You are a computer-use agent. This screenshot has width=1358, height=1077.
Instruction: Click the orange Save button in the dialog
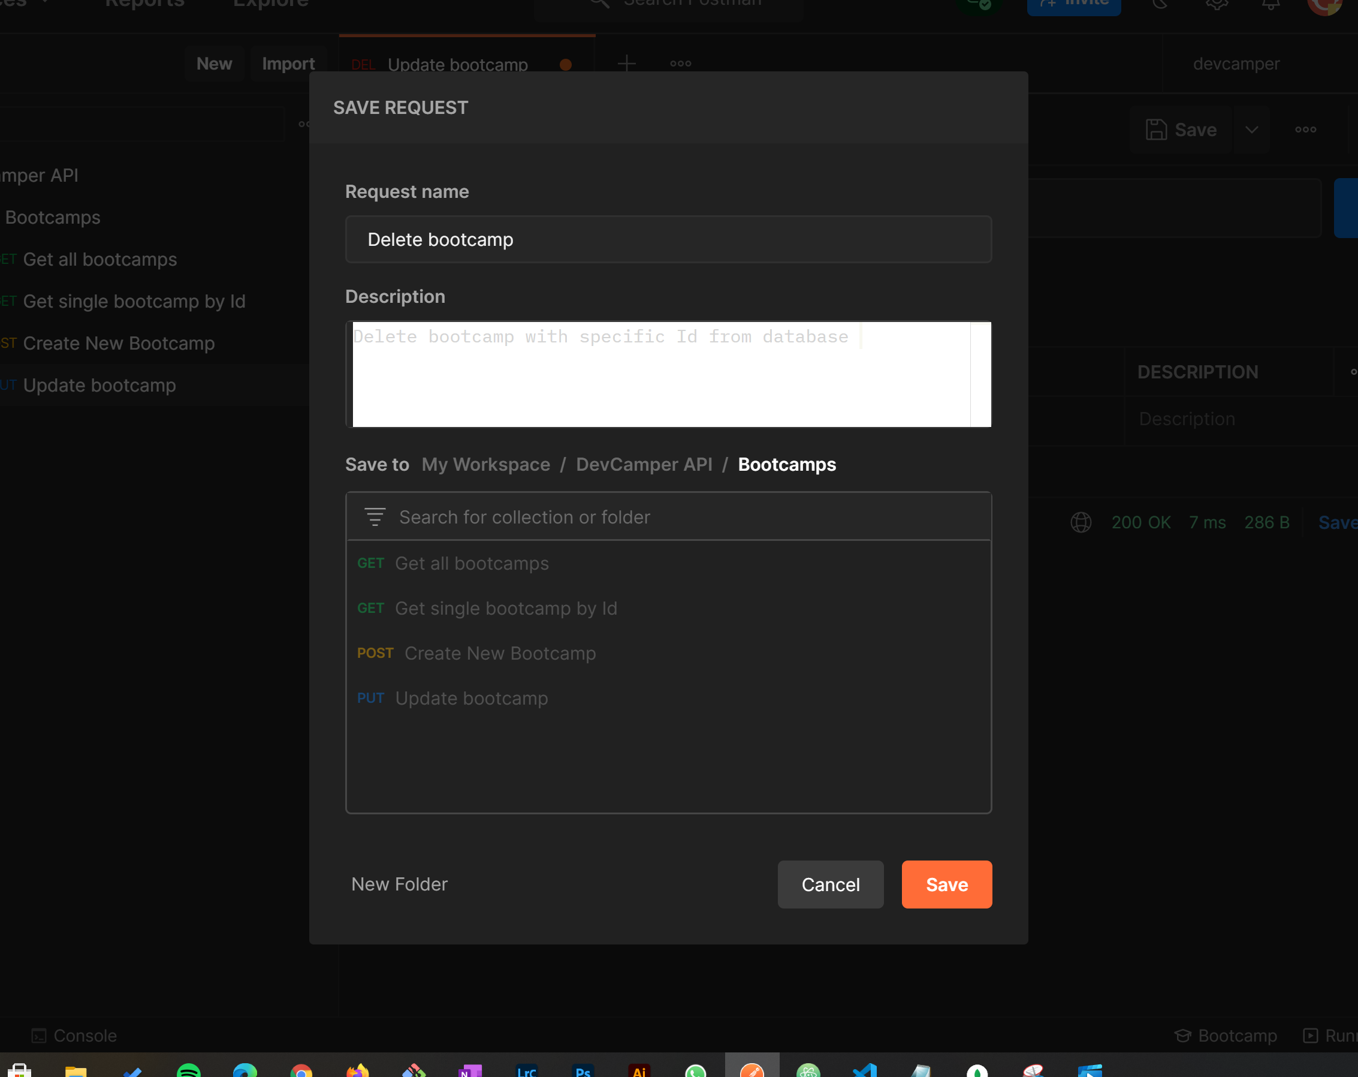point(947,884)
